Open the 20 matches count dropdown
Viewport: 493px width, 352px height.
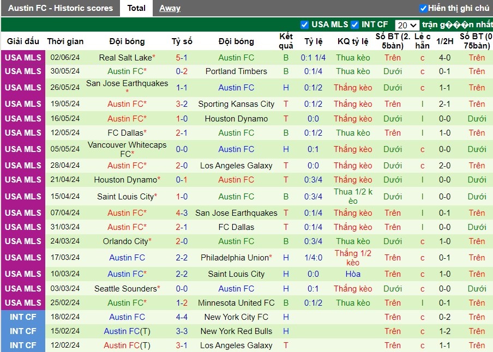tap(407, 25)
